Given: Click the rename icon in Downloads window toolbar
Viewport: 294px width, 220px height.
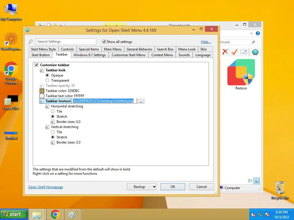Looking at the screenshot, I should pos(243,52).
